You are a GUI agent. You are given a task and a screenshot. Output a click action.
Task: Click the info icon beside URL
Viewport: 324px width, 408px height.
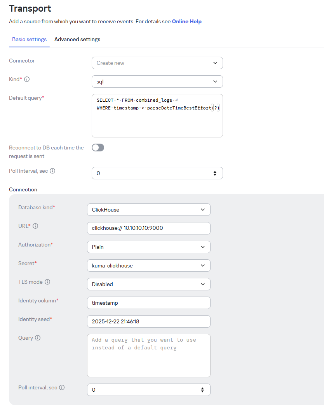35,226
